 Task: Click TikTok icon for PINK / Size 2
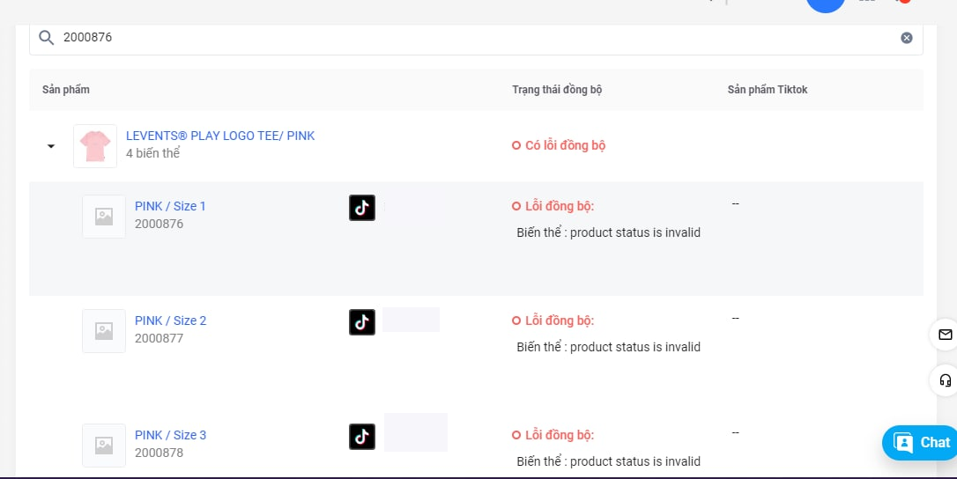pyautogui.click(x=362, y=322)
